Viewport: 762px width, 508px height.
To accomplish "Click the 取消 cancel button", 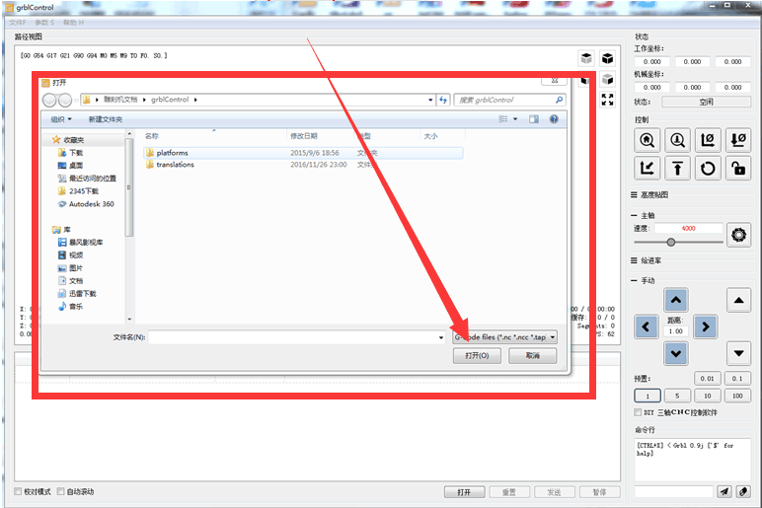I will tap(533, 355).
